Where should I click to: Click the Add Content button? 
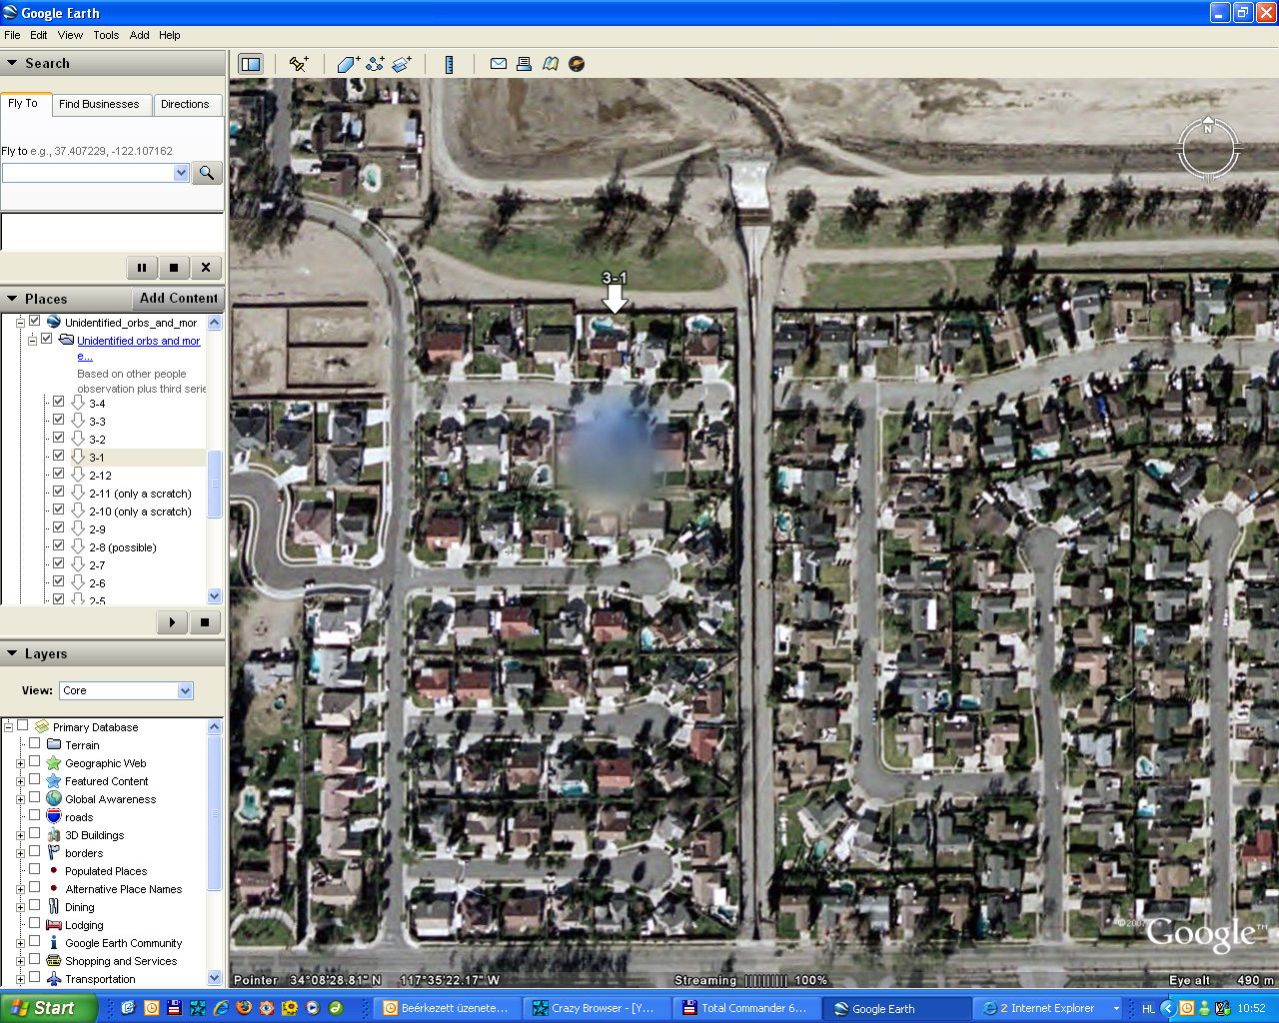[x=178, y=299]
